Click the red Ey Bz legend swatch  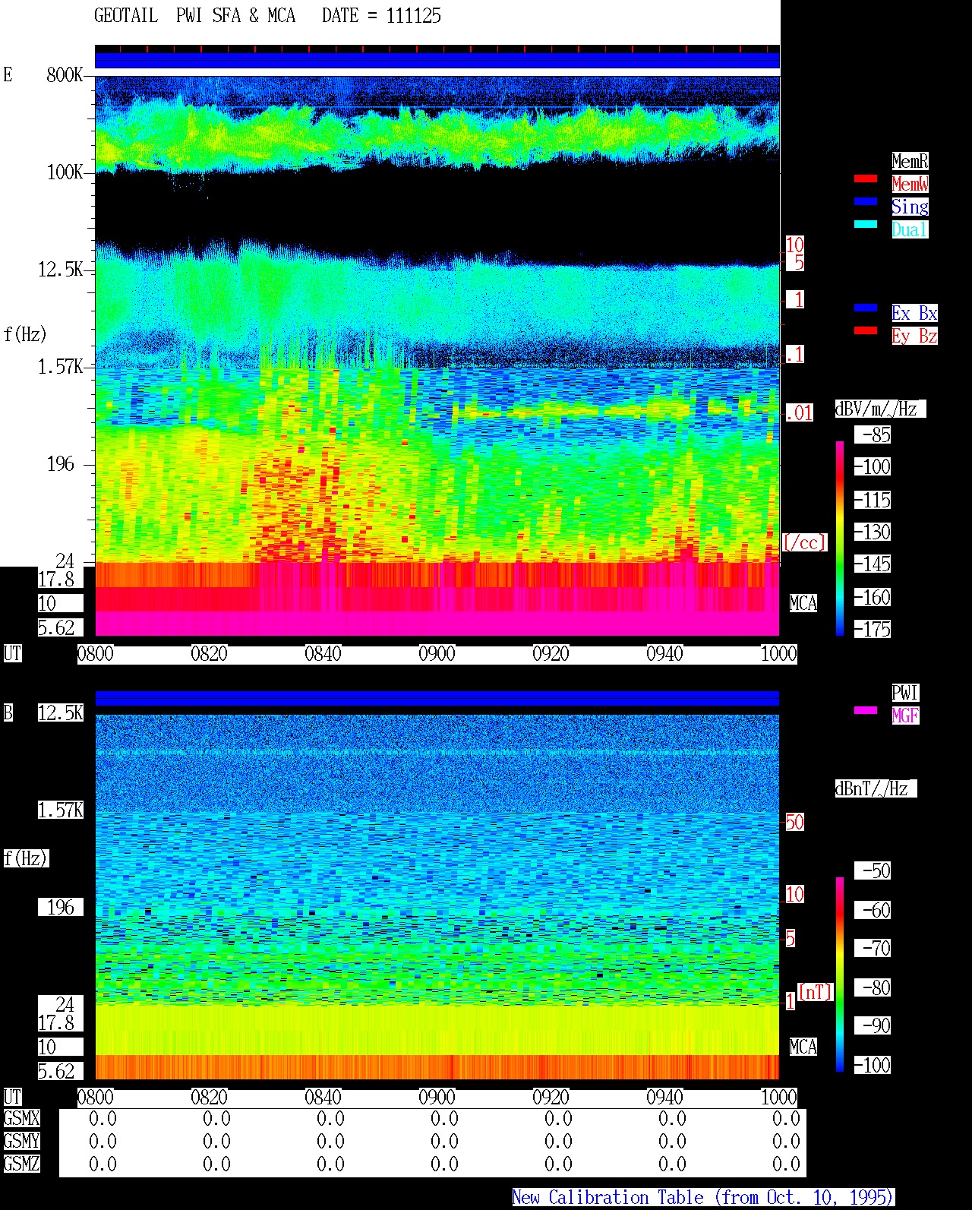click(x=866, y=331)
